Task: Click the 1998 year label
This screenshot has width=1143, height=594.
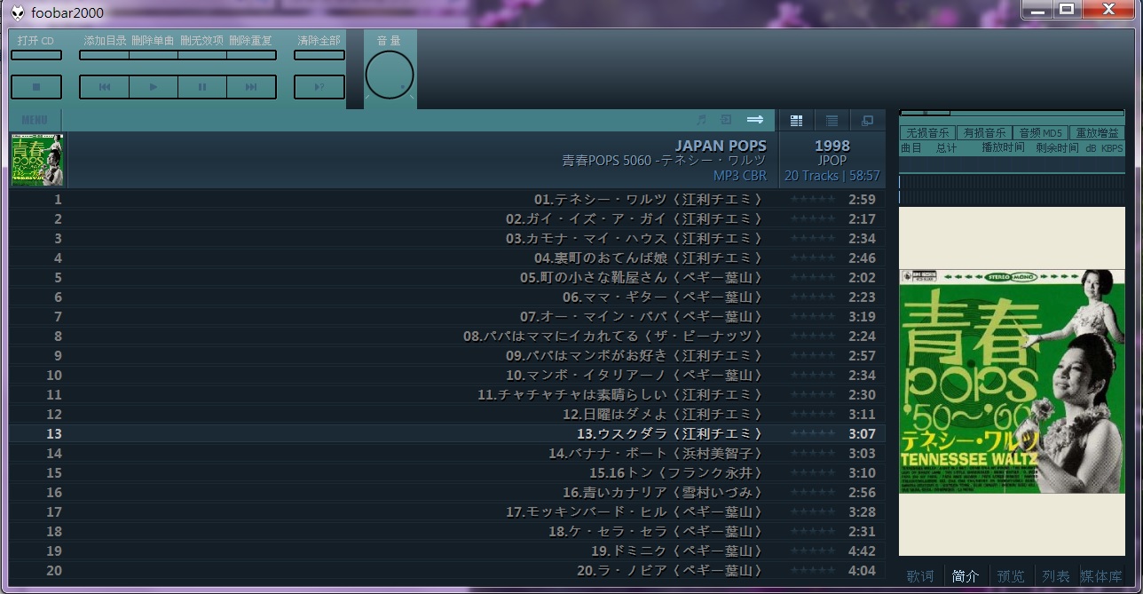Action: click(832, 146)
